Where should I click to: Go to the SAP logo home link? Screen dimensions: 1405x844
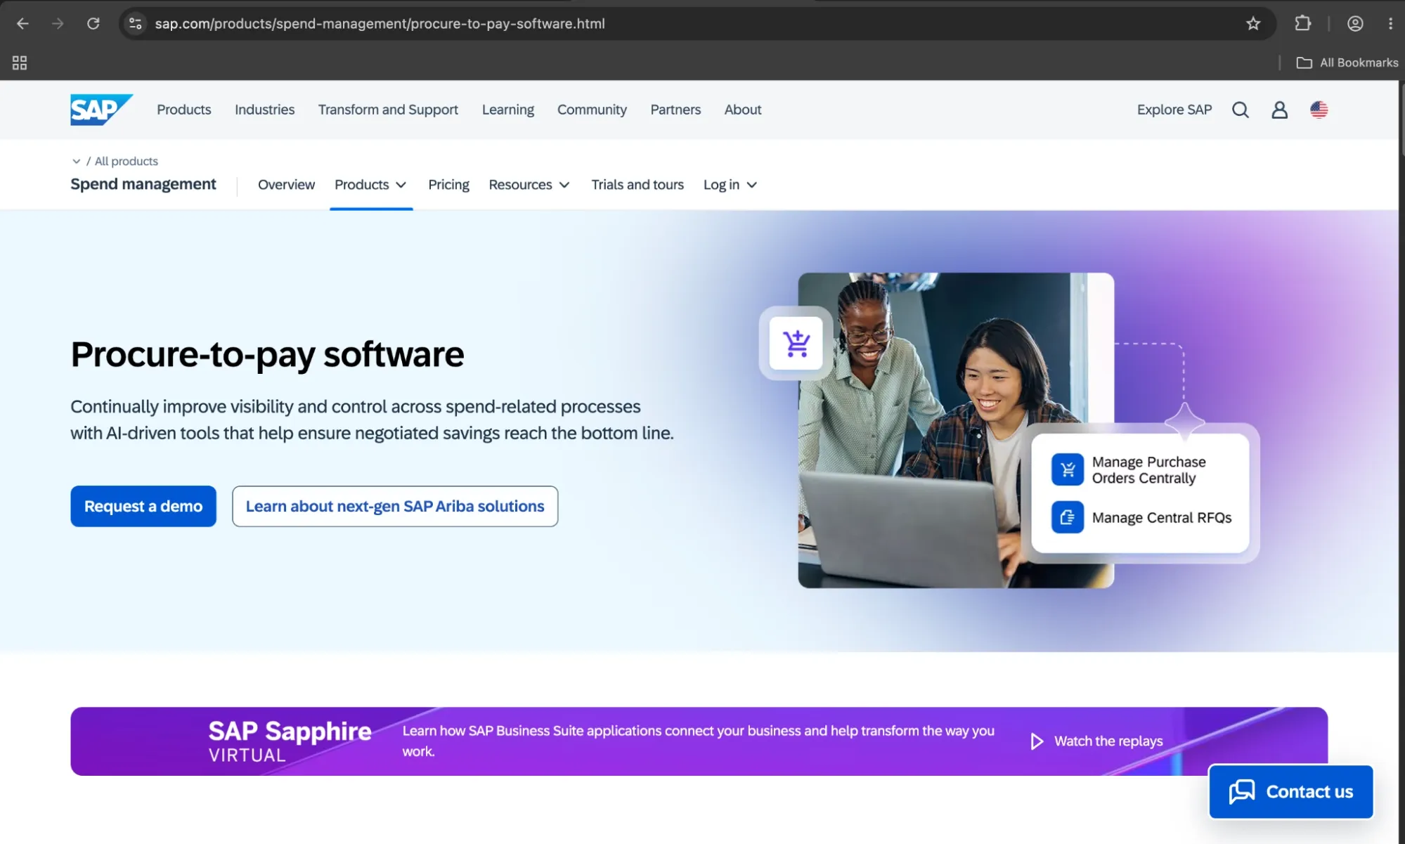point(101,110)
